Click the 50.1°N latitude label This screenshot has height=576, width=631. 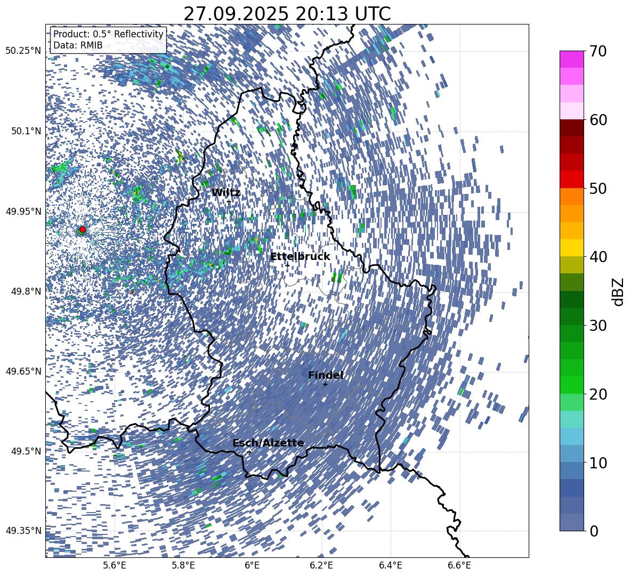(26, 131)
